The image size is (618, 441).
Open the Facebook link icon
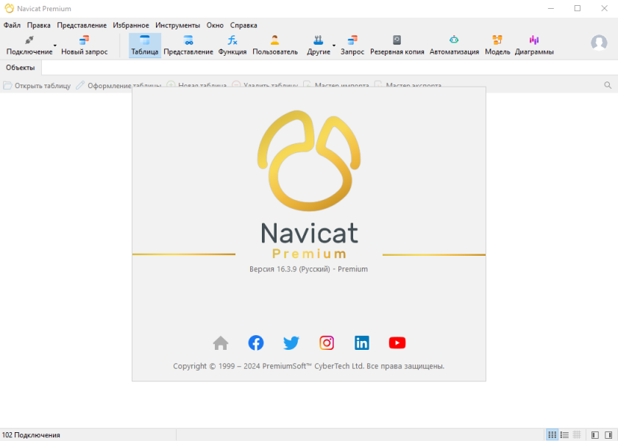(256, 343)
